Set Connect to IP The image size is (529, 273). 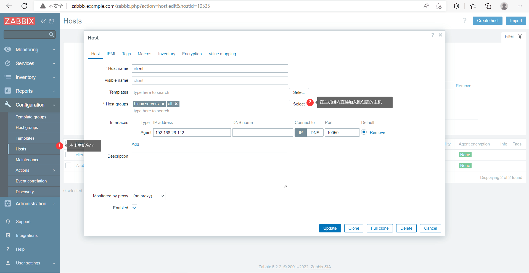[301, 132]
